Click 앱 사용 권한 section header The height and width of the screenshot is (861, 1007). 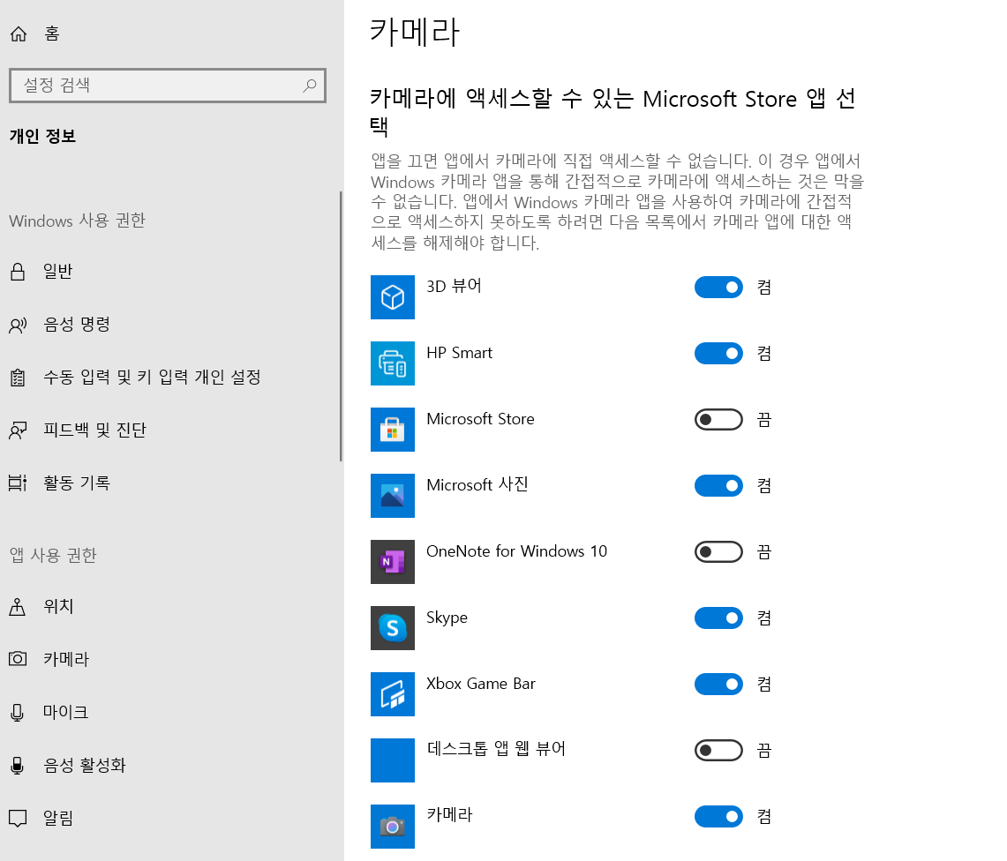point(53,555)
